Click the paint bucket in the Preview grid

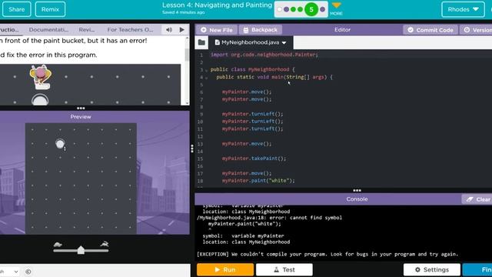60,144
